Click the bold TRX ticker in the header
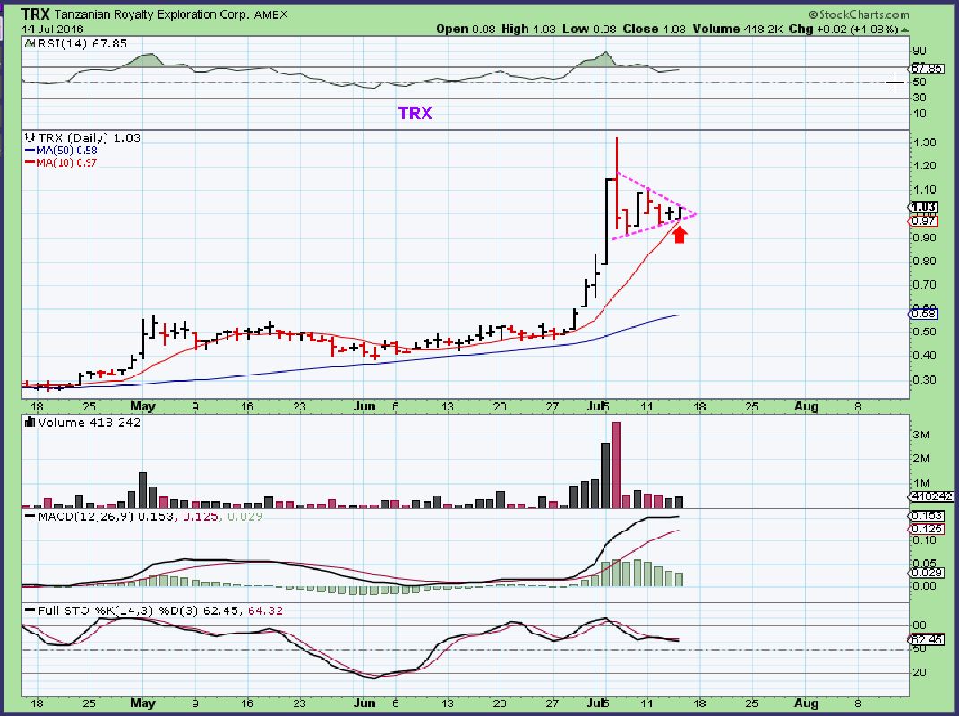 [x=36, y=13]
